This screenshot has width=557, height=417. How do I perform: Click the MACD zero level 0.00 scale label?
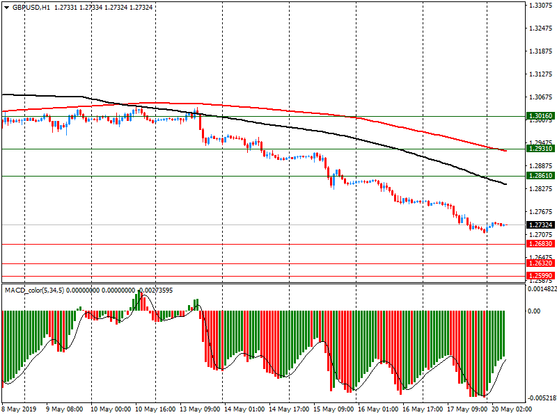point(536,311)
